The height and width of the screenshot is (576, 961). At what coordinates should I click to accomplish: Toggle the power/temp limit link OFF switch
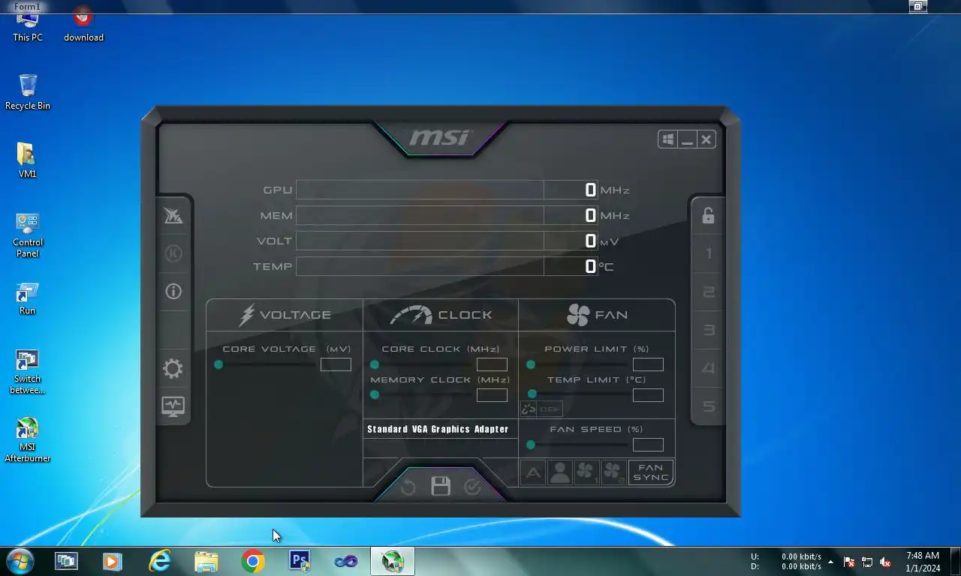[541, 409]
